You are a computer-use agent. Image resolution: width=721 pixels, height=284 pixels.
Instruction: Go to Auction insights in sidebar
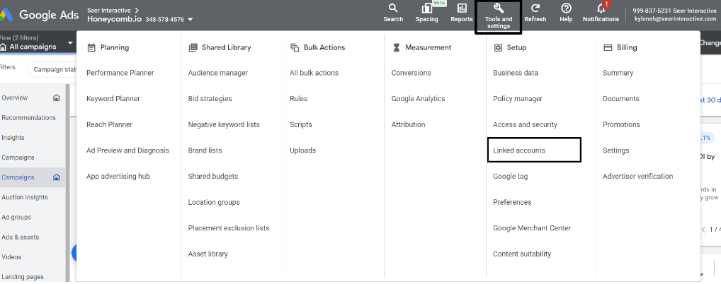click(24, 197)
